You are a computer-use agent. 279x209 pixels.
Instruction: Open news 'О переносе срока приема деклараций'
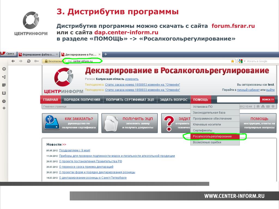click(x=86, y=167)
